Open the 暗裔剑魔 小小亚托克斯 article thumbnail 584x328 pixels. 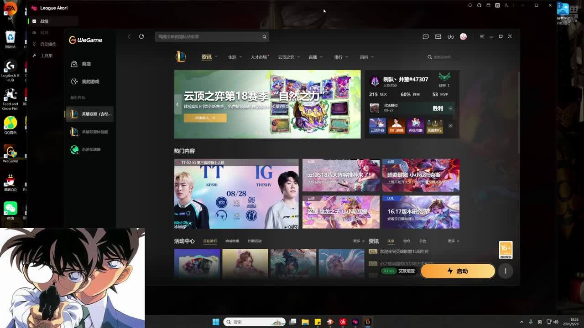(421, 175)
